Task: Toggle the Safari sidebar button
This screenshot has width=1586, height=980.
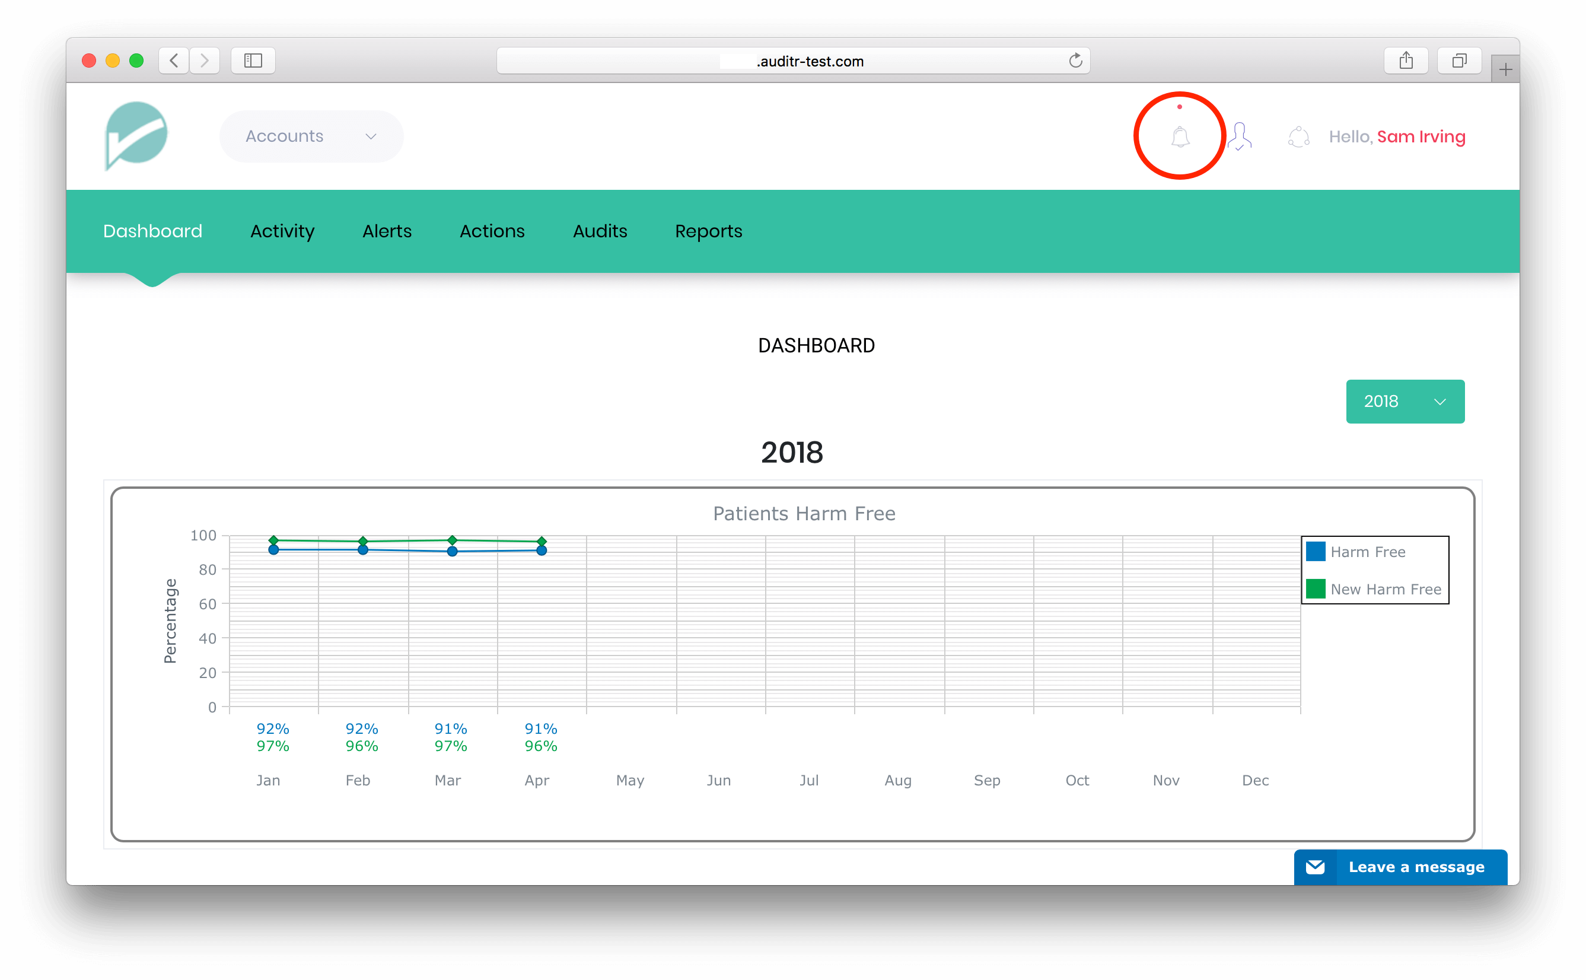Action: 253,61
